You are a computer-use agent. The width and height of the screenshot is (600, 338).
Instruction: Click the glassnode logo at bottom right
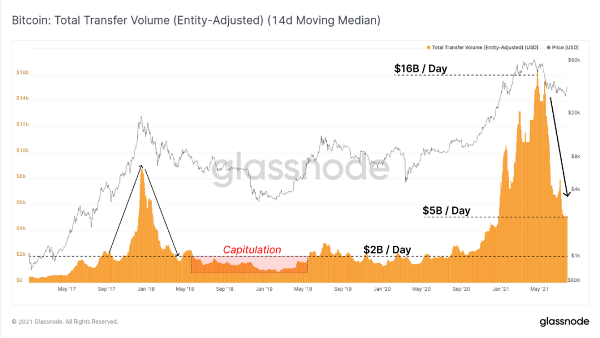click(564, 321)
